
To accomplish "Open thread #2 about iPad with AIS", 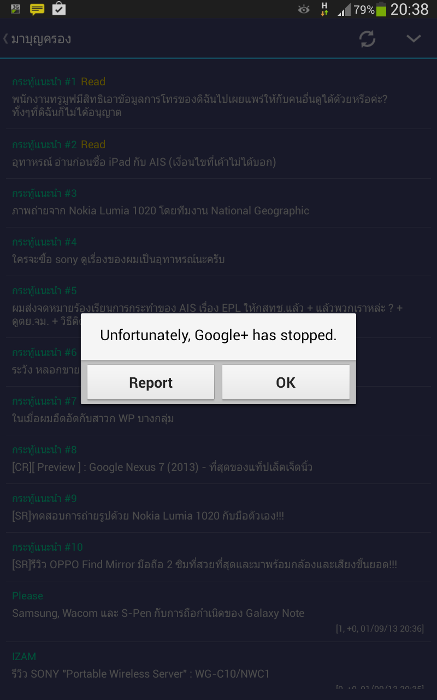I will (144, 162).
